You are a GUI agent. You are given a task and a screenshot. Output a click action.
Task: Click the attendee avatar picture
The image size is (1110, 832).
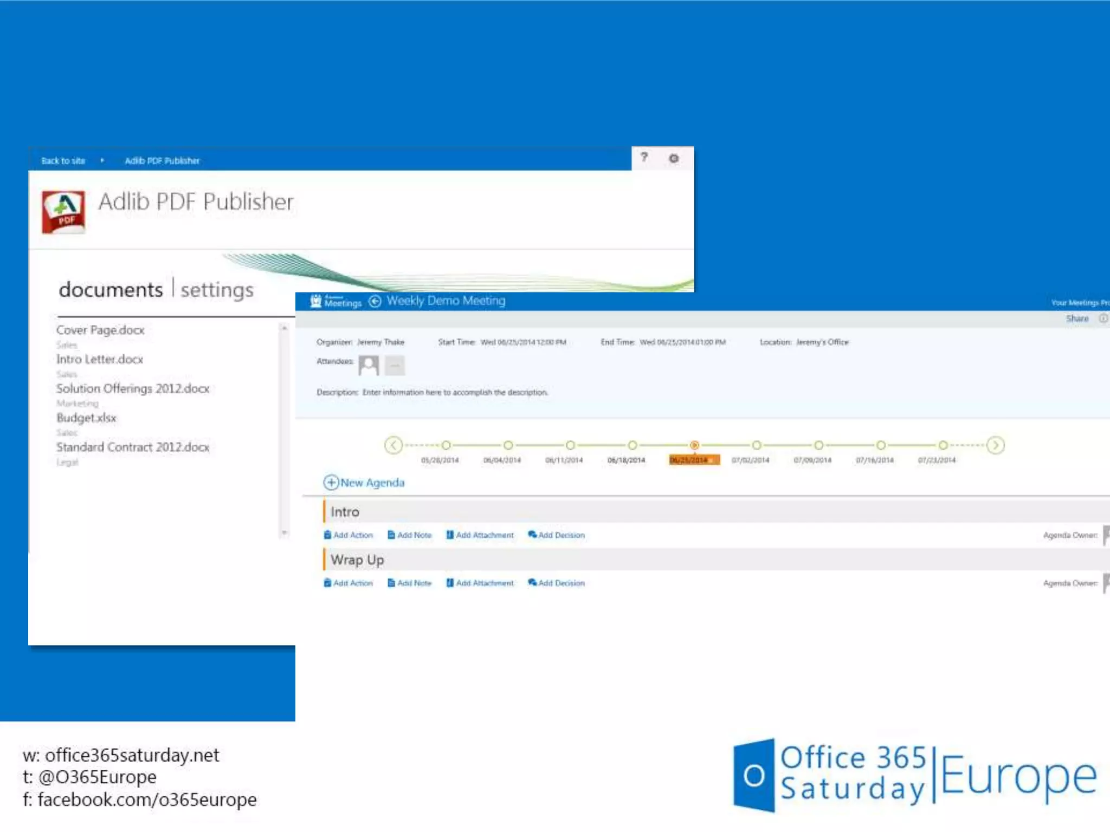pyautogui.click(x=369, y=366)
